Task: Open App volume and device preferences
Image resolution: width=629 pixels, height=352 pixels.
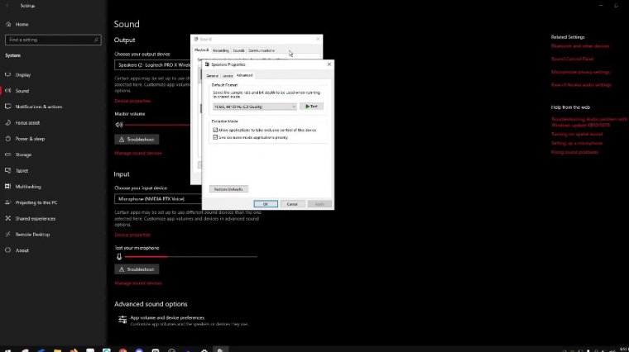Action: pyautogui.click(x=166, y=317)
